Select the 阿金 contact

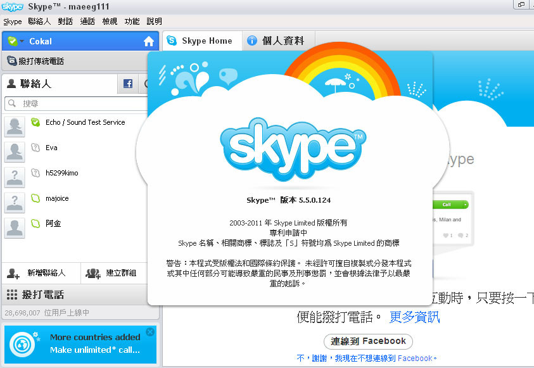75,228
